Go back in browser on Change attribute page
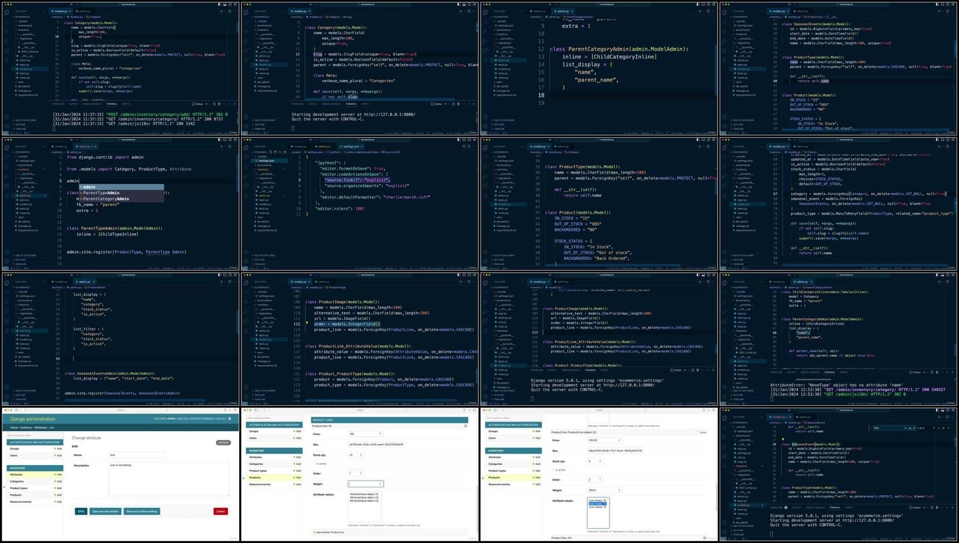Viewport: 959px width, 543px height. pos(25,411)
